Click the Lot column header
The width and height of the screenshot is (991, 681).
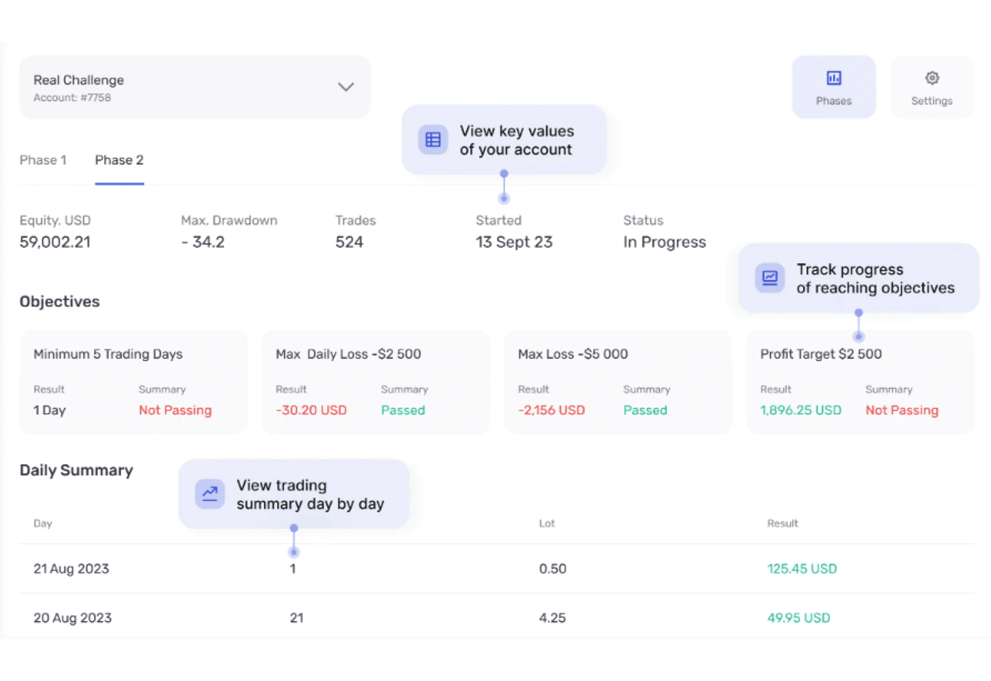click(x=546, y=523)
